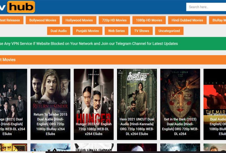Open The Marksman movie poster

tap(215, 104)
